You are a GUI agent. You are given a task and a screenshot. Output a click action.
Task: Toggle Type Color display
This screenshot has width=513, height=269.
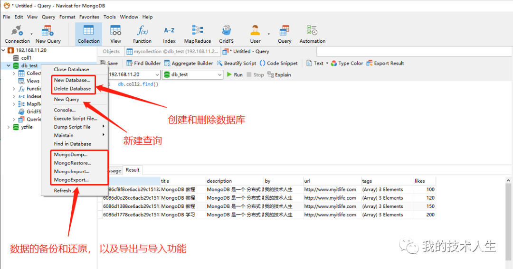pos(347,63)
